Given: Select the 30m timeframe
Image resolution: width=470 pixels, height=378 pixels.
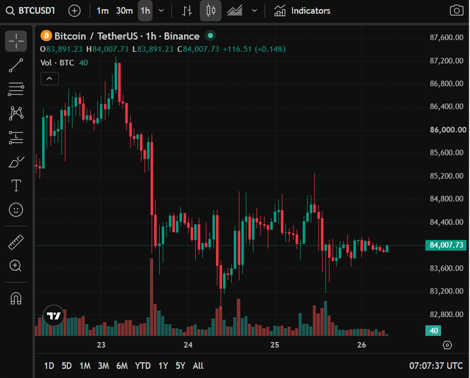Looking at the screenshot, I should click(x=125, y=11).
